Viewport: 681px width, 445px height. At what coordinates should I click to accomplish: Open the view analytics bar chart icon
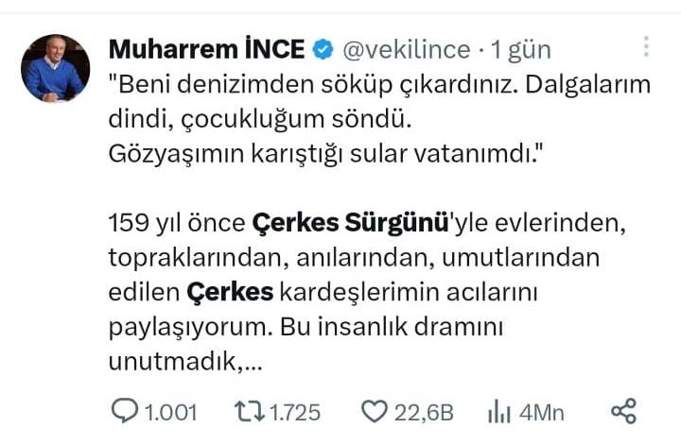pyautogui.click(x=498, y=411)
